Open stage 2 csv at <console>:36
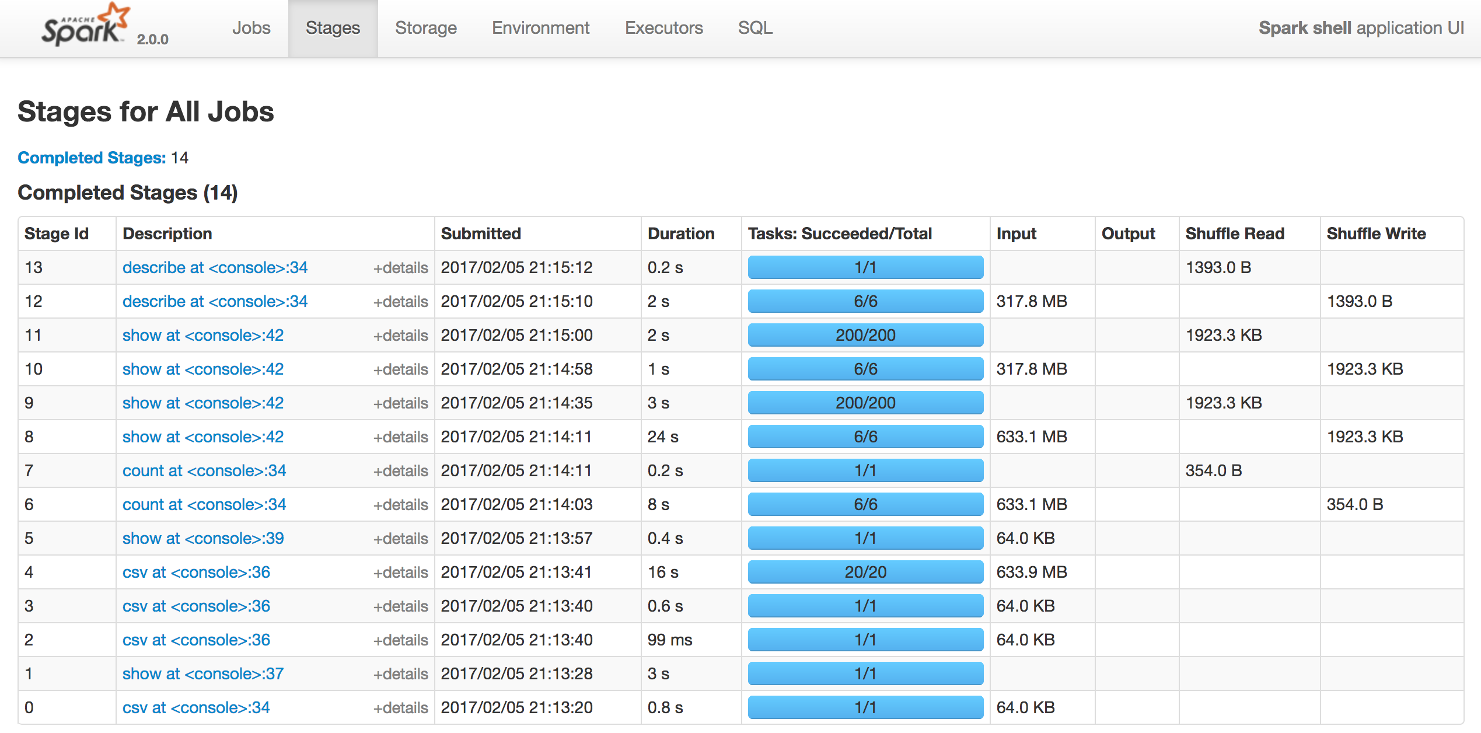 (196, 640)
